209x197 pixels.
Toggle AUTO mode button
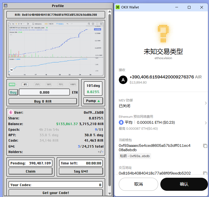point(12,84)
